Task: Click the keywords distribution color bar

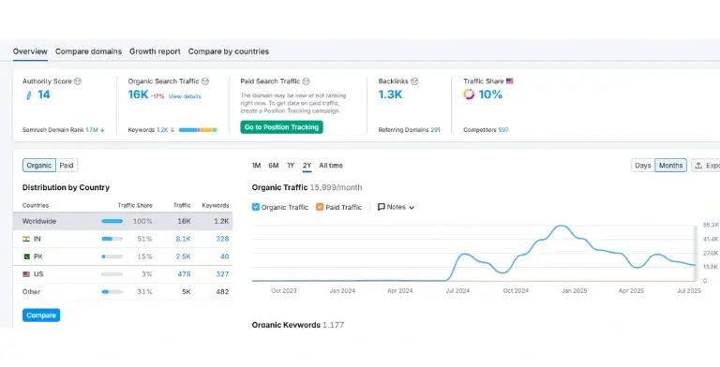Action: (198, 130)
